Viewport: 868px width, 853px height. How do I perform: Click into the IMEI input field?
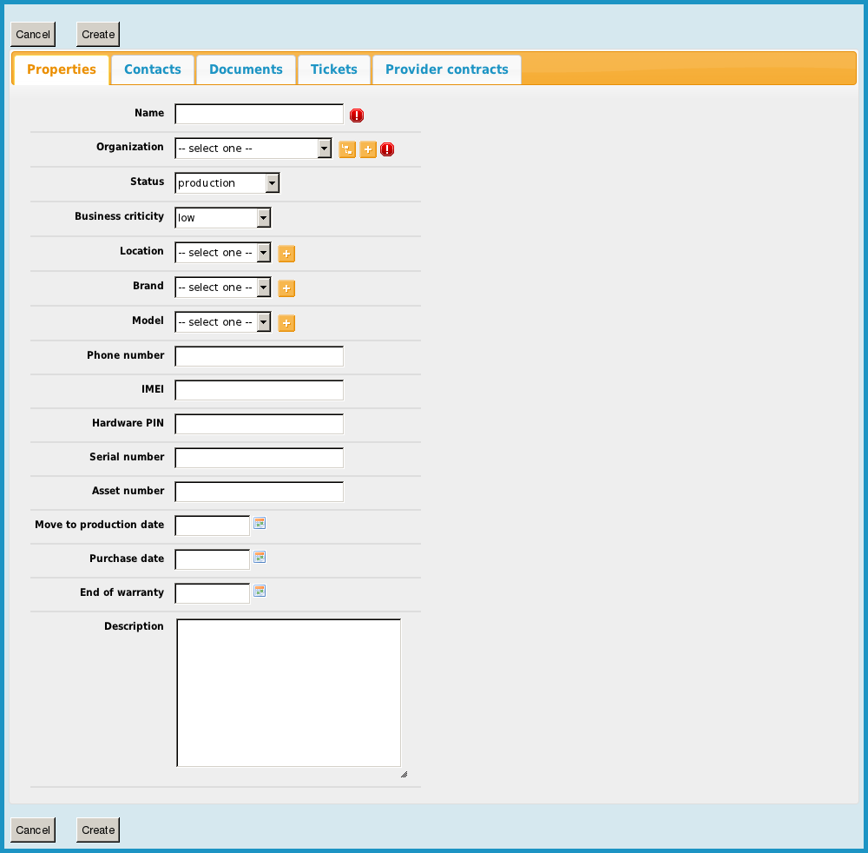pyautogui.click(x=259, y=390)
